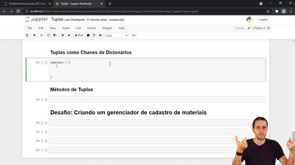The image size is (295, 165).
Task: Restart the kernel icon
Action: [94, 35]
